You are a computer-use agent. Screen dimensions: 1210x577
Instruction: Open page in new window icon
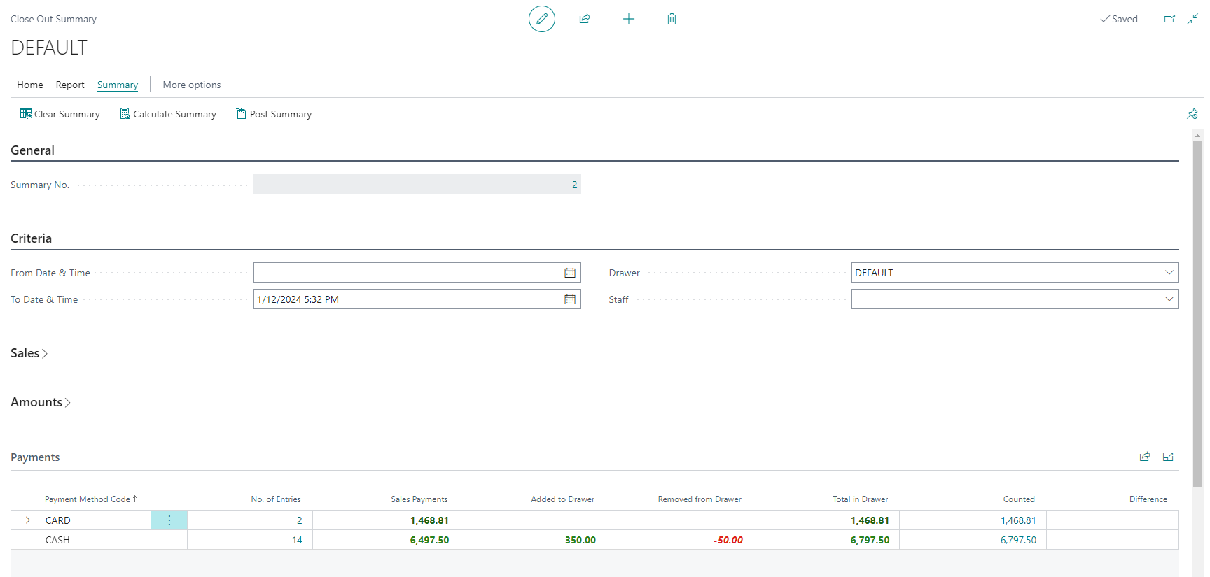coord(1169,19)
